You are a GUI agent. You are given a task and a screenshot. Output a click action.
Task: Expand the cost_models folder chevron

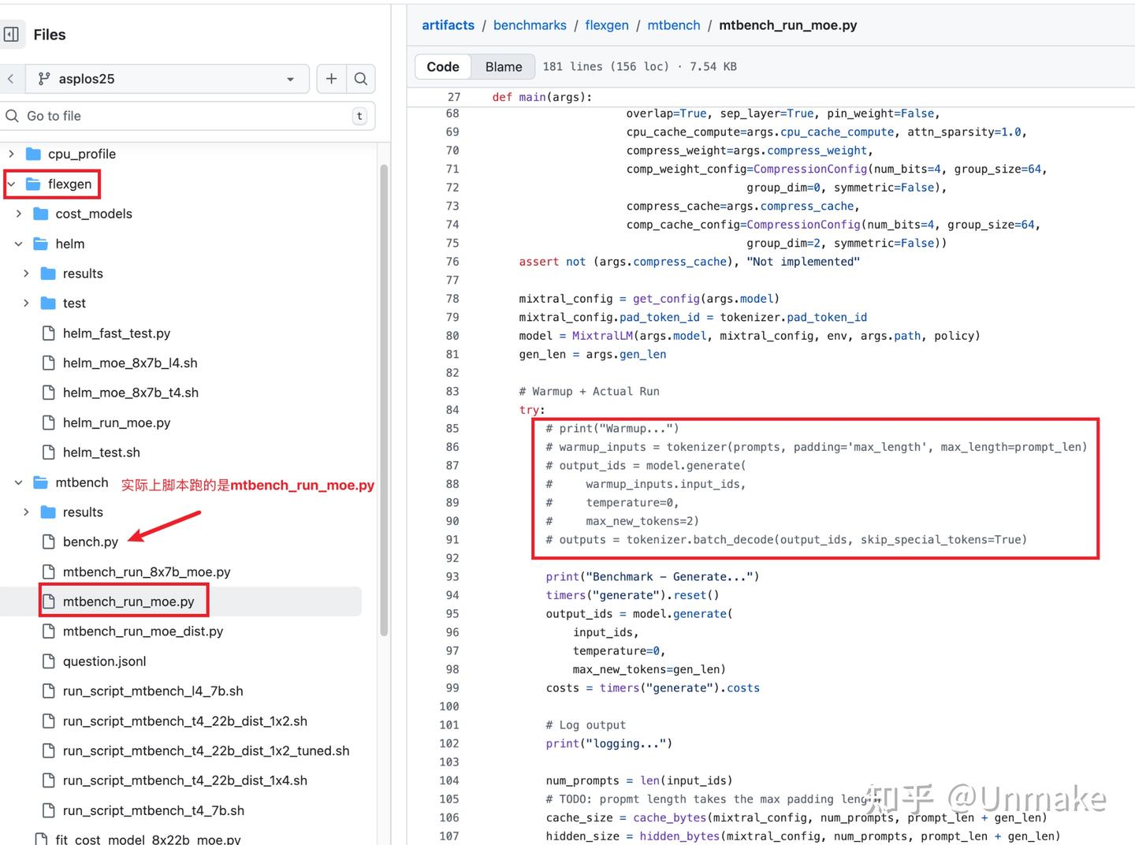coord(19,214)
